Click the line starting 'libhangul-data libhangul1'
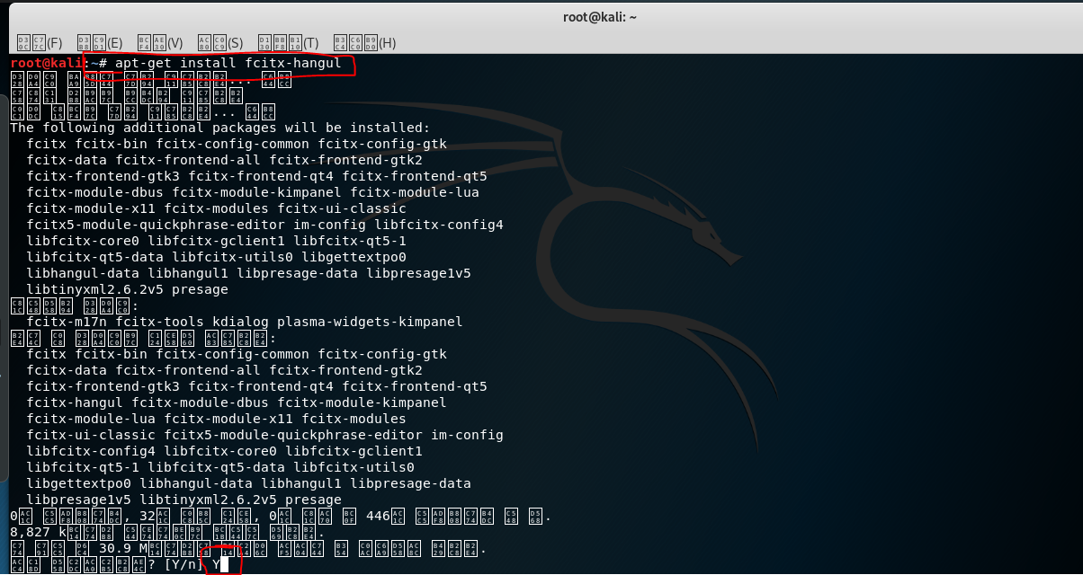 pos(248,273)
